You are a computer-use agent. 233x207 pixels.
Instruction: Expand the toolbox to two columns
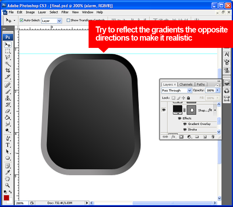[x=4, y=28]
